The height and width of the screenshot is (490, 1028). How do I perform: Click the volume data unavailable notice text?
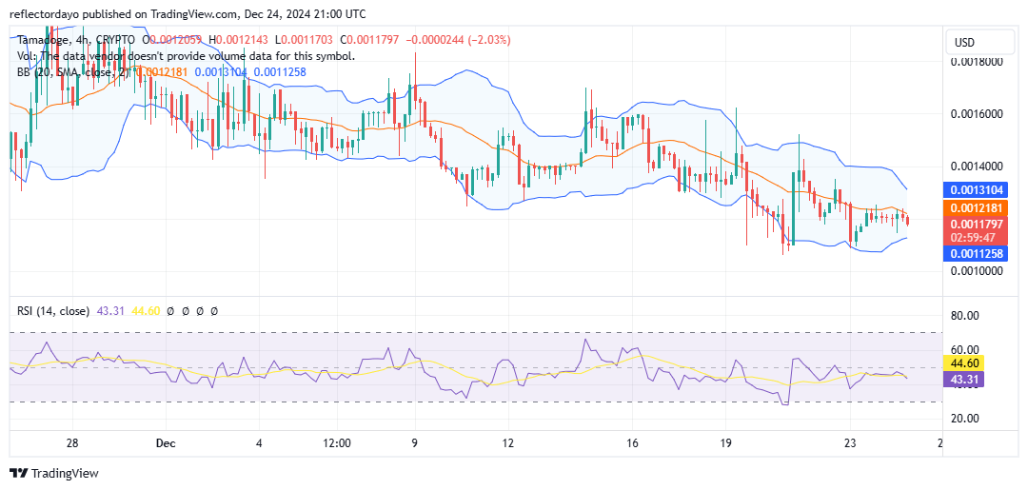pyautogui.click(x=187, y=56)
